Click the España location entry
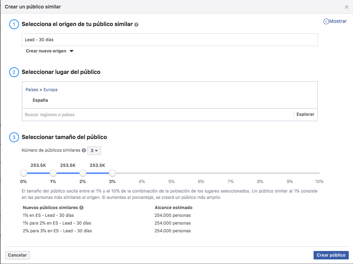 coord(40,100)
